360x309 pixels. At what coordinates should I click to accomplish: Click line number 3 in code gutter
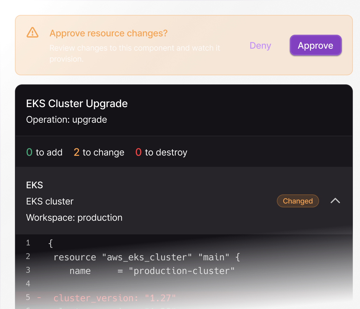tap(28, 270)
